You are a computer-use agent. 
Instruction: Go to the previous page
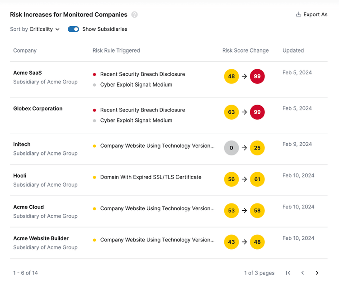tap(302, 273)
